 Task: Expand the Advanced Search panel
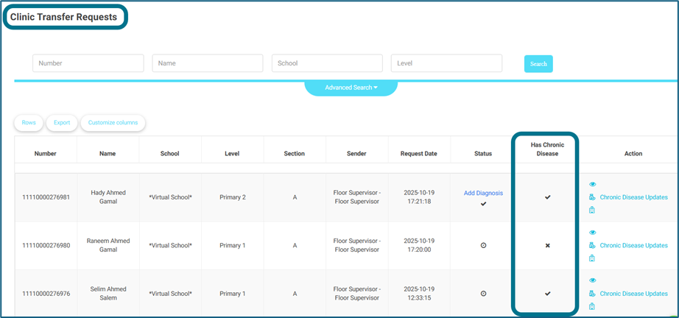351,88
